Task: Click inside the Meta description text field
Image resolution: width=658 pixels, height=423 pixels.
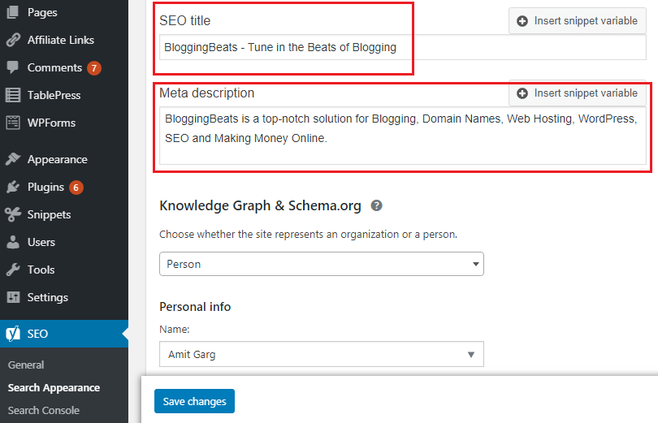Action: (403, 136)
